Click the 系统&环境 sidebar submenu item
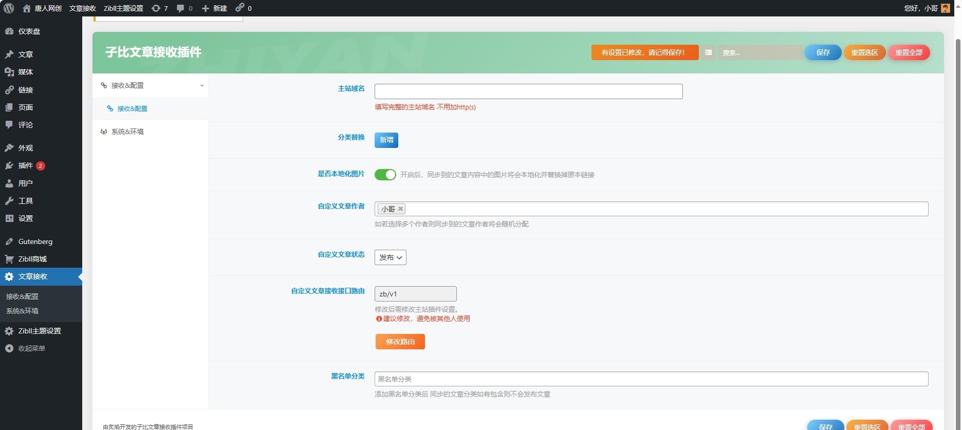The height and width of the screenshot is (430, 962). click(22, 311)
